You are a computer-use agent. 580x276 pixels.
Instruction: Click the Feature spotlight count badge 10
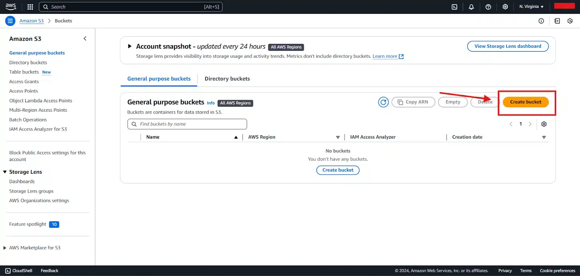(x=54, y=224)
